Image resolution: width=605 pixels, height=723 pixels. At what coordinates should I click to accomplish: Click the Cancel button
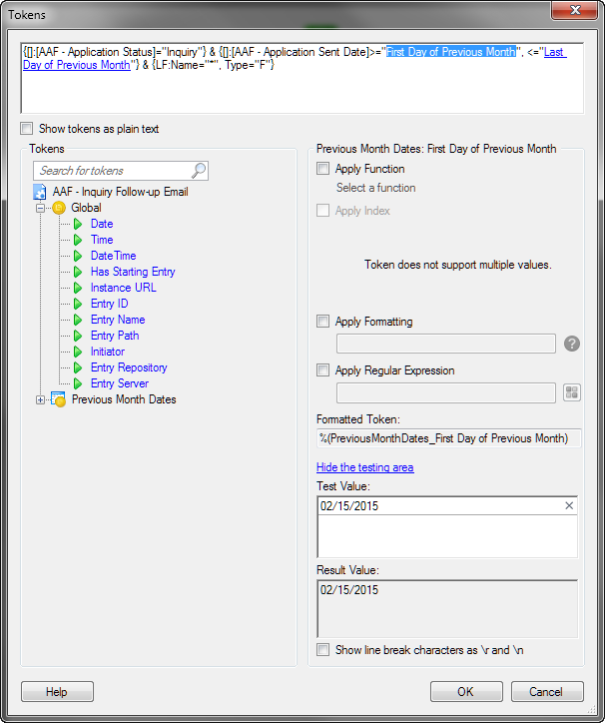coord(547,692)
